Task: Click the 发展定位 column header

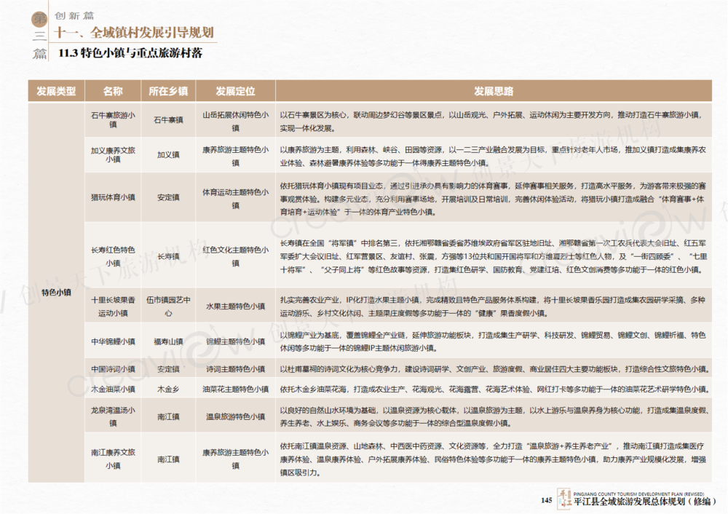Action: (x=235, y=91)
